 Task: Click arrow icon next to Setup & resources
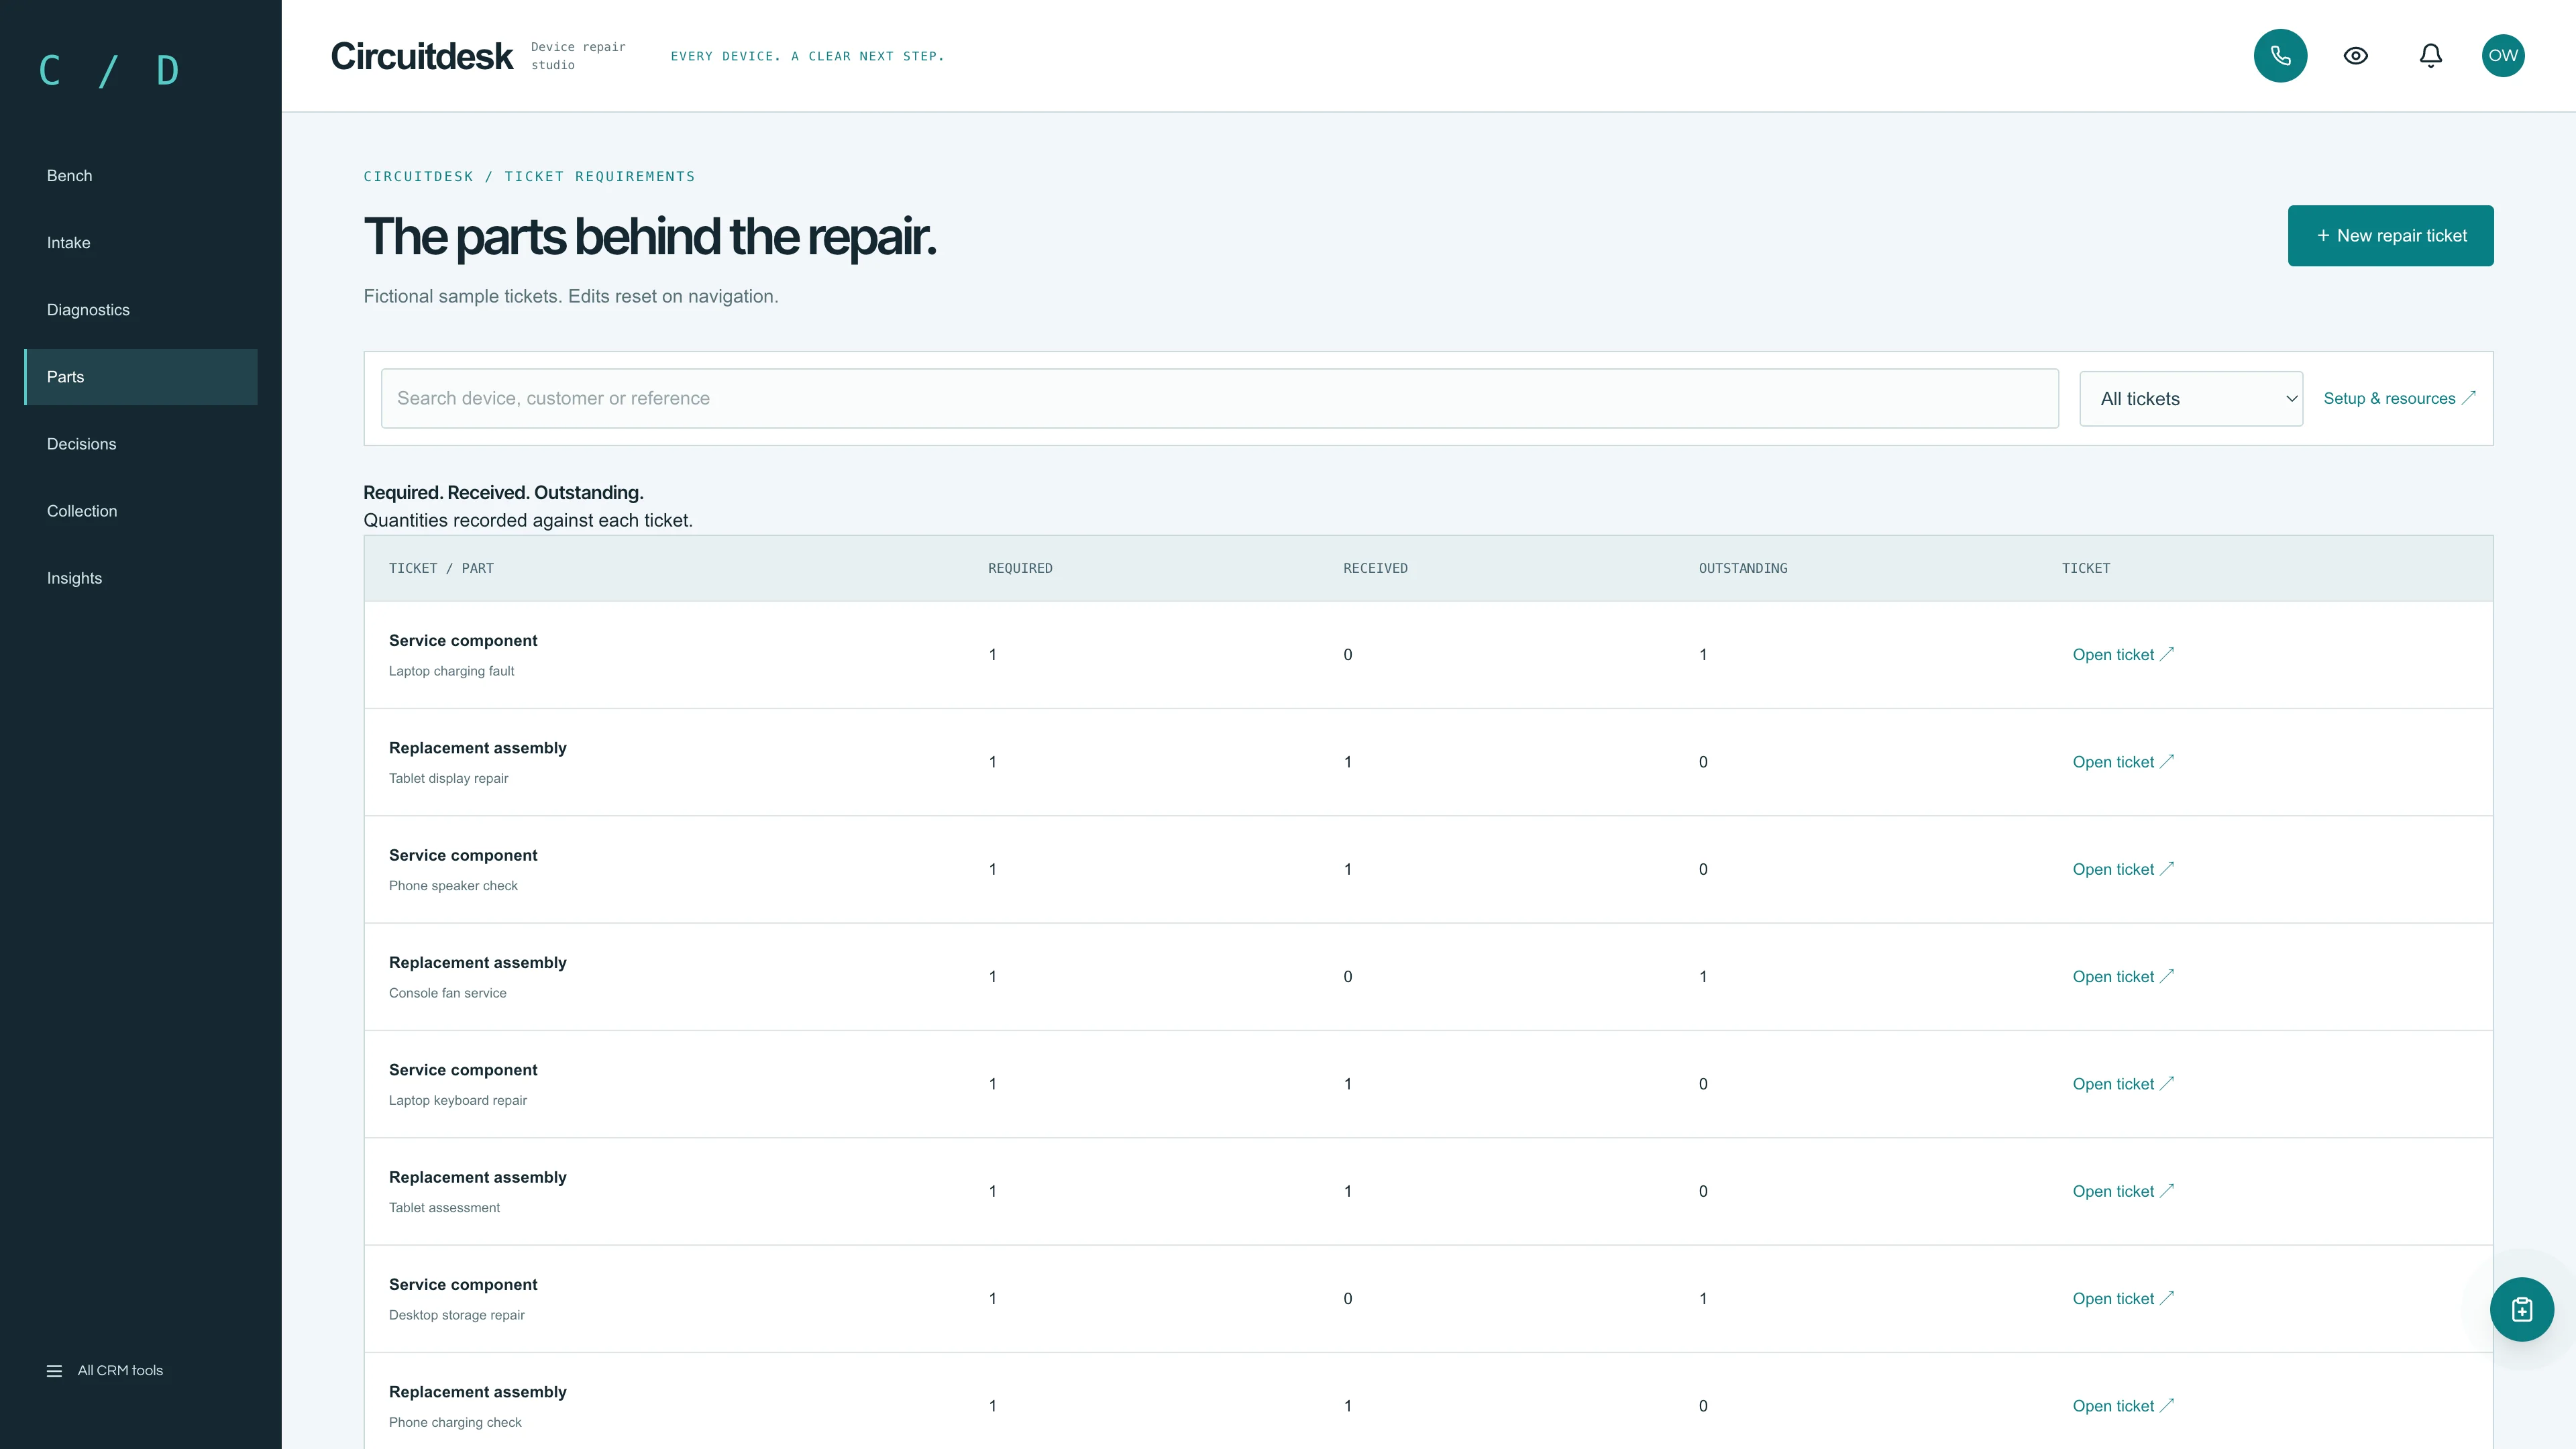pos(2468,398)
